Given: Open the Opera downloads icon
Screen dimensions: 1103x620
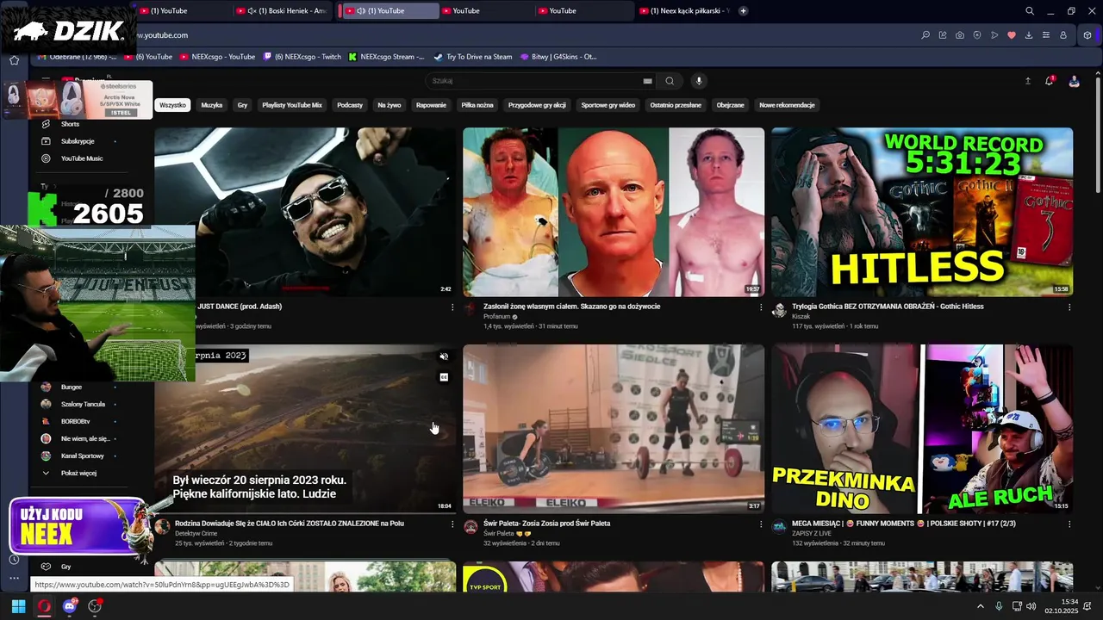Looking at the screenshot, I should pyautogui.click(x=1029, y=35).
